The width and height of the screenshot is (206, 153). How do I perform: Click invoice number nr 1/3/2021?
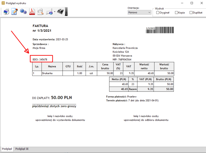tap(42, 30)
